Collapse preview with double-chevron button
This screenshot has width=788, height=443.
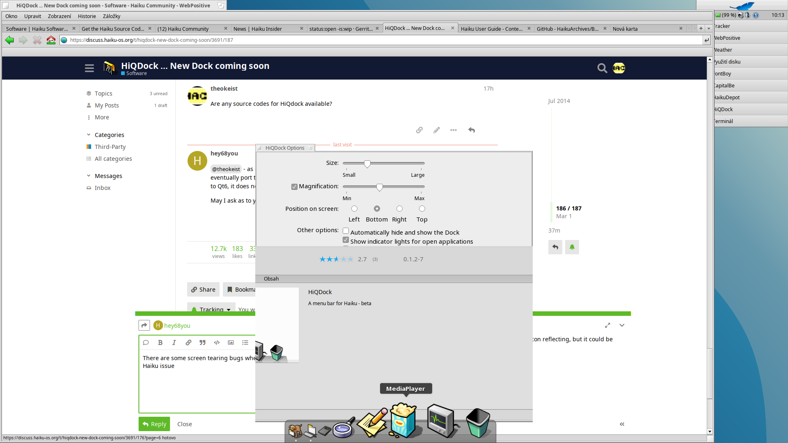tap(622, 424)
